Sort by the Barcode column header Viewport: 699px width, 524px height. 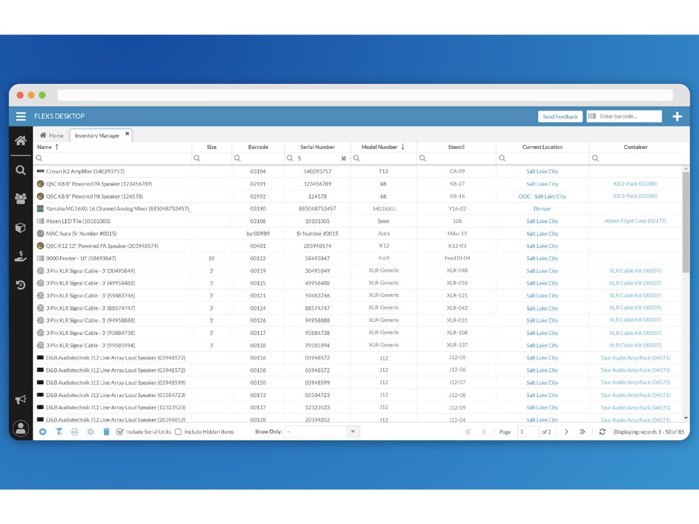pos(258,147)
